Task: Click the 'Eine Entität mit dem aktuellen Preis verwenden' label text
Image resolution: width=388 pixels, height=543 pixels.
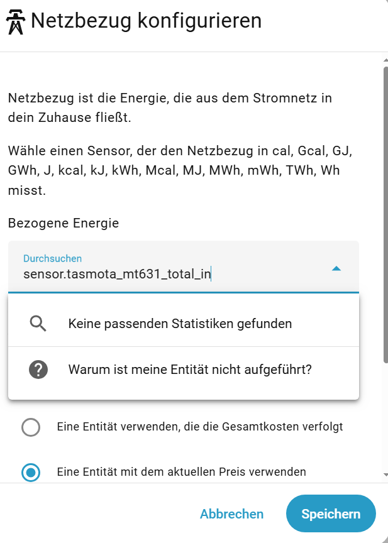Action: coord(182,471)
